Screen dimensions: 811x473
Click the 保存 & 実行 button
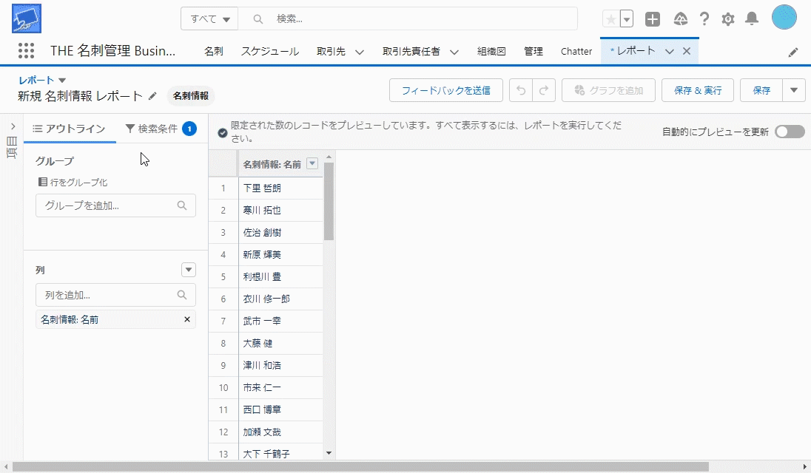click(698, 90)
